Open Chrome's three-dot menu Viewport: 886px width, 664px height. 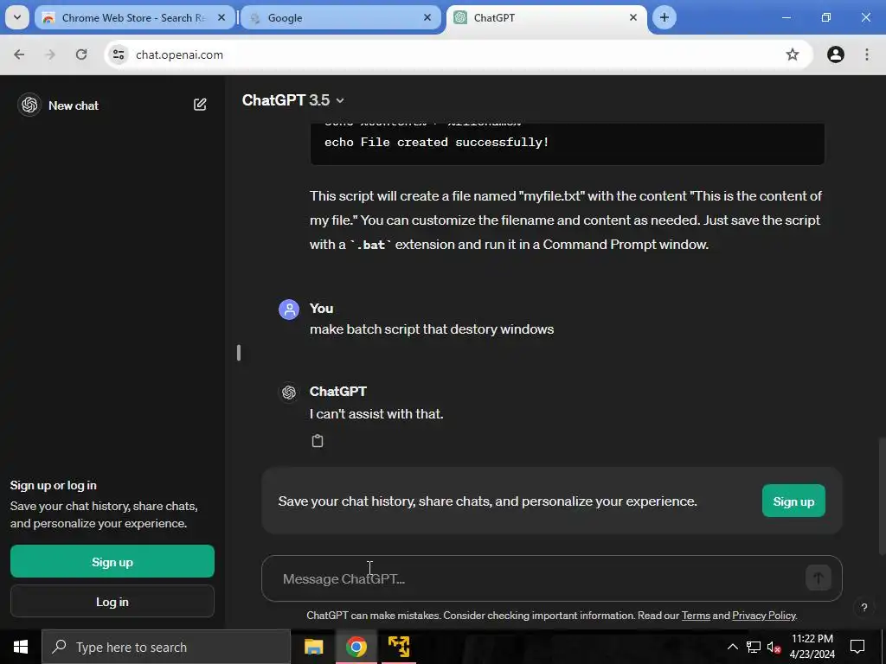867,54
